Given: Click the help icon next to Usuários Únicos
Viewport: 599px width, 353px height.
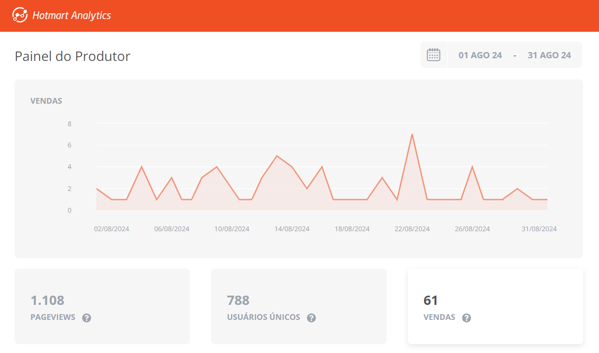Looking at the screenshot, I should tap(312, 318).
